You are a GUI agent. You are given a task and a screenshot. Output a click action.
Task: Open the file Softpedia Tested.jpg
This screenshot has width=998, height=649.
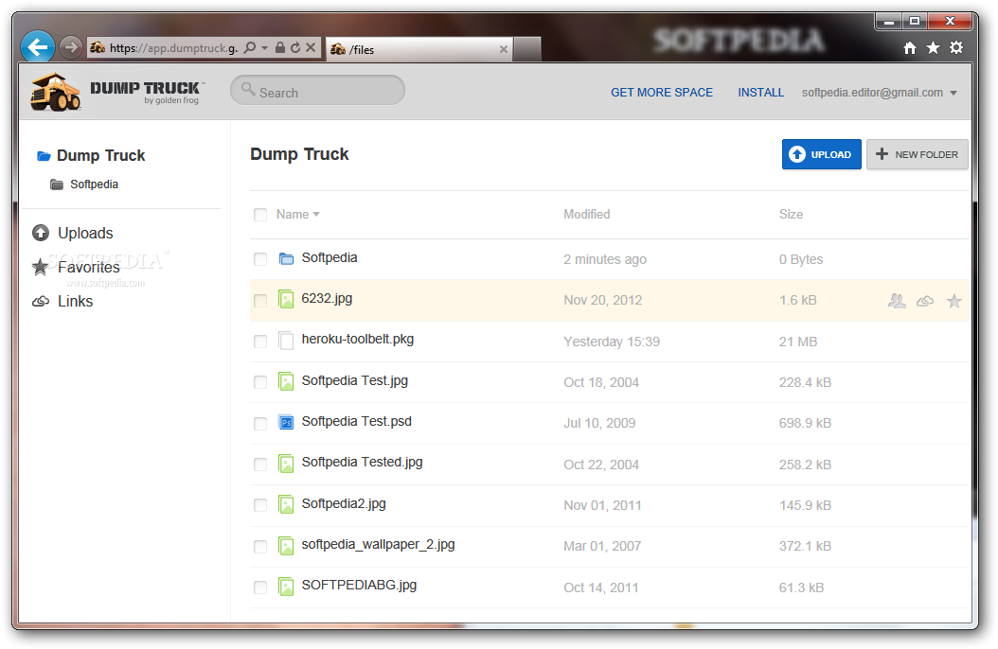pos(362,462)
